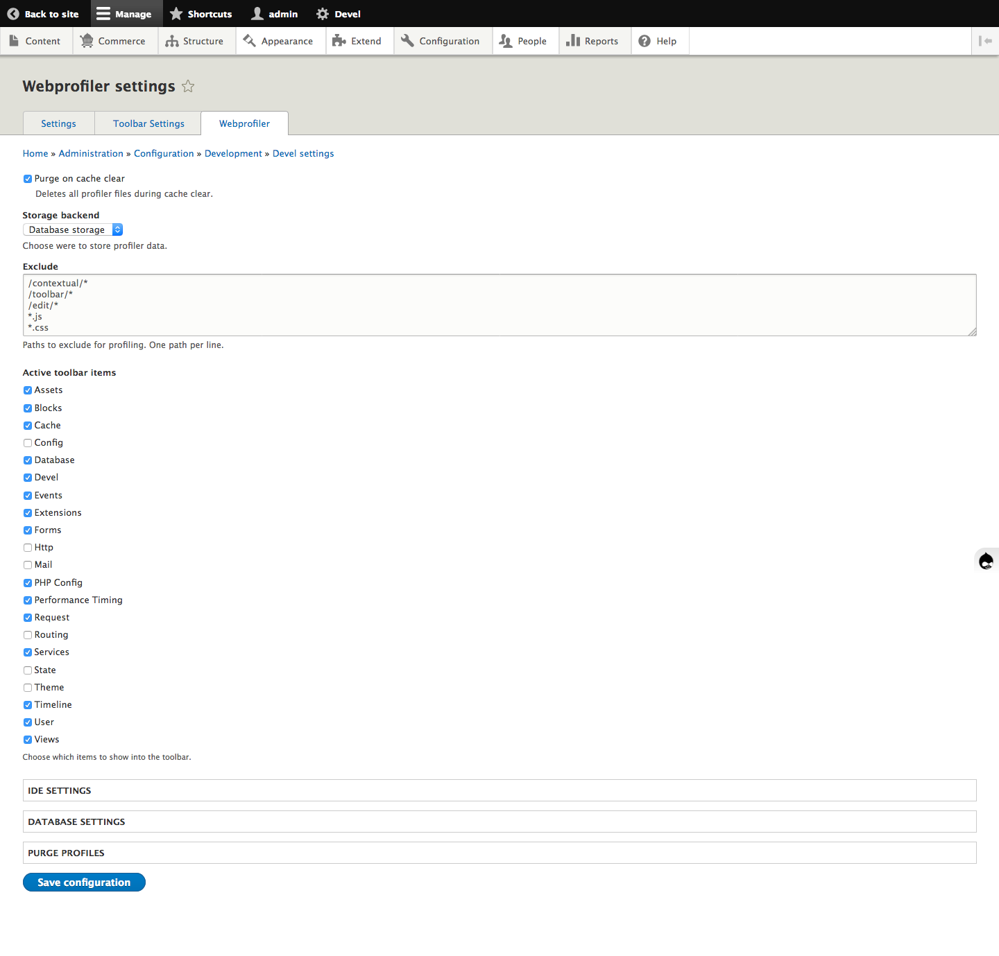Follow the Development breadcrumb link
The image size is (999, 956).
[233, 153]
